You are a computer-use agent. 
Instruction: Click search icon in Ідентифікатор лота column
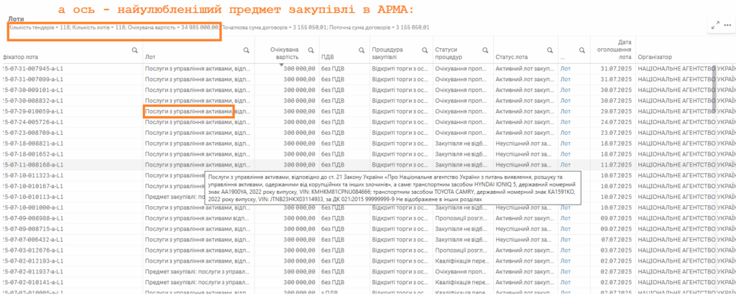pyautogui.click(x=134, y=50)
